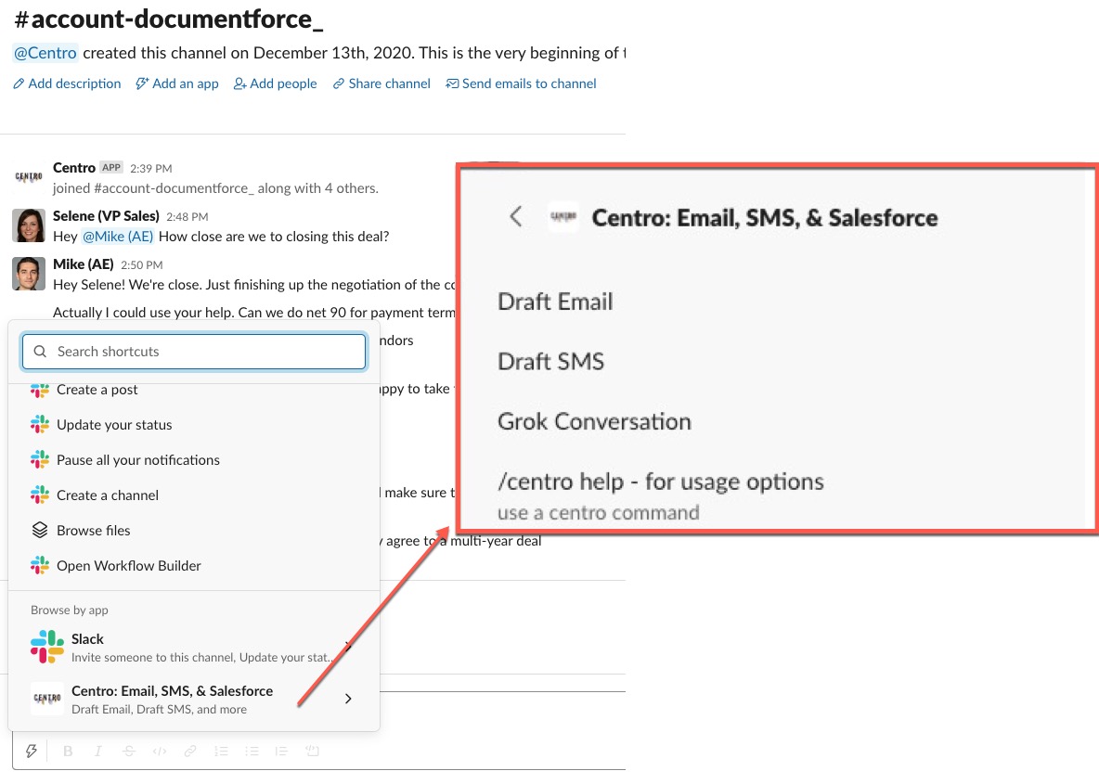This screenshot has width=1099, height=784.
Task: Click the @Mike (AE) mention in Selene's message
Action: 118,236
